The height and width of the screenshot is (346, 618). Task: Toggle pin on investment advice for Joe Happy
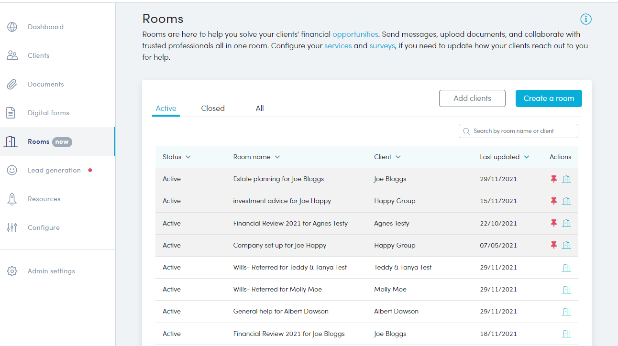554,201
